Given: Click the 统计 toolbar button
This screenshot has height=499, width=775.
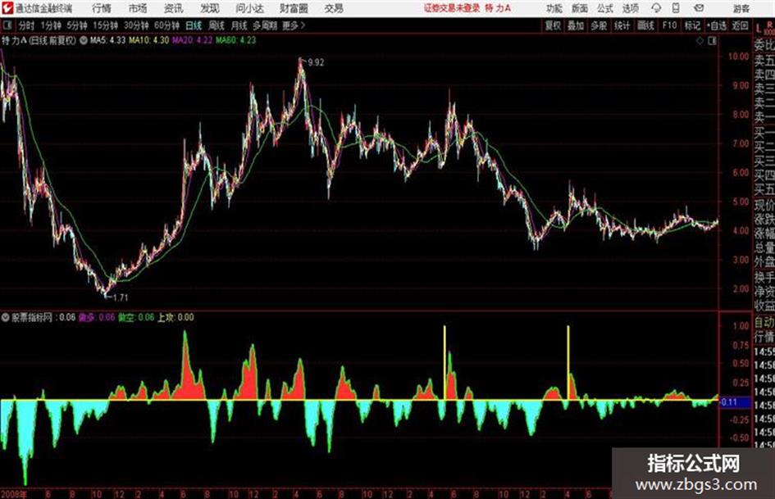Looking at the screenshot, I should click(x=622, y=25).
